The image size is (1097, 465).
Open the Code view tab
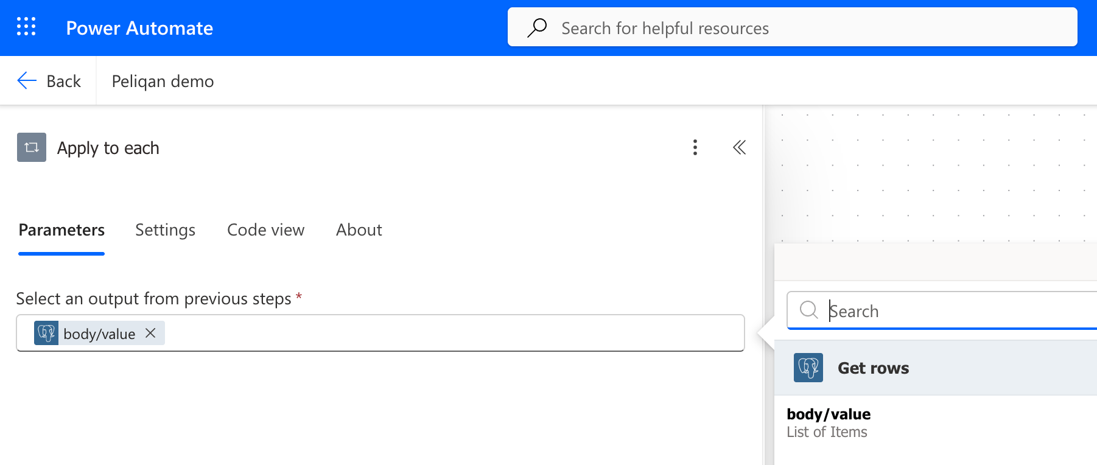tap(265, 230)
